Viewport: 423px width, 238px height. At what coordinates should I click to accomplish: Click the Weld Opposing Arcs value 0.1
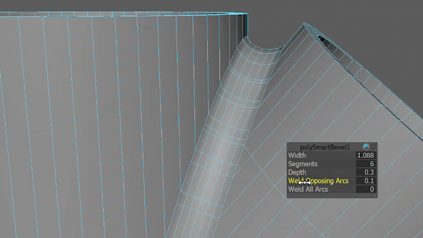click(366, 180)
